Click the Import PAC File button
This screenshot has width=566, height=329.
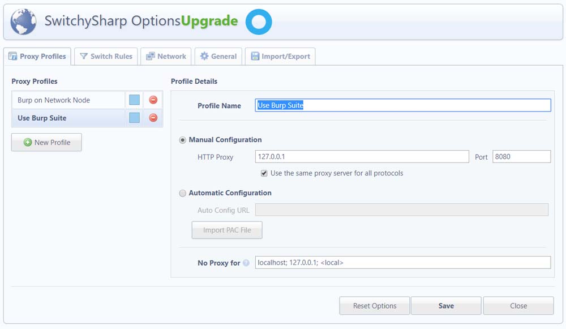[227, 230]
